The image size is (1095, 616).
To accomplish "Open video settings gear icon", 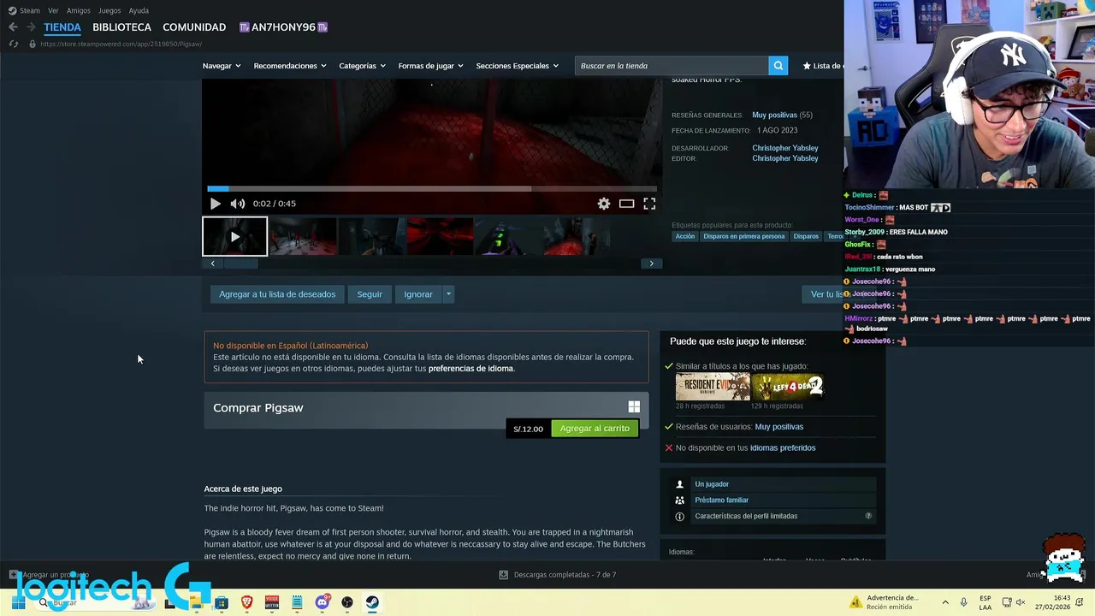I will pos(604,204).
